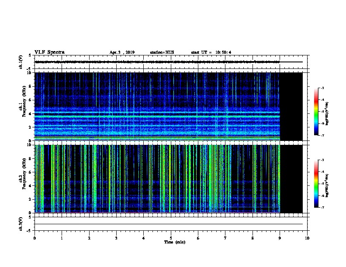Click tick label "3" on the Time axis

116,238
